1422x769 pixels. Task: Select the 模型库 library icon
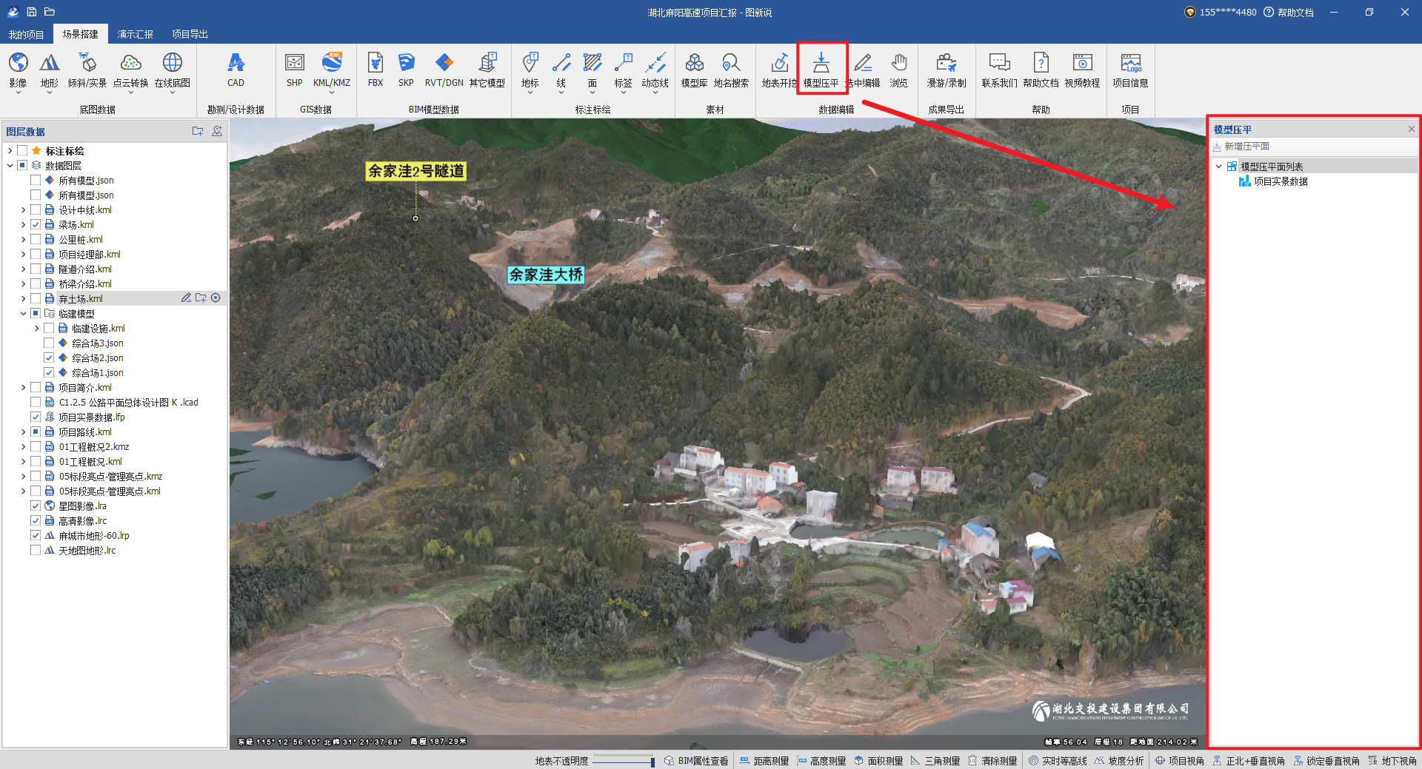tap(694, 64)
